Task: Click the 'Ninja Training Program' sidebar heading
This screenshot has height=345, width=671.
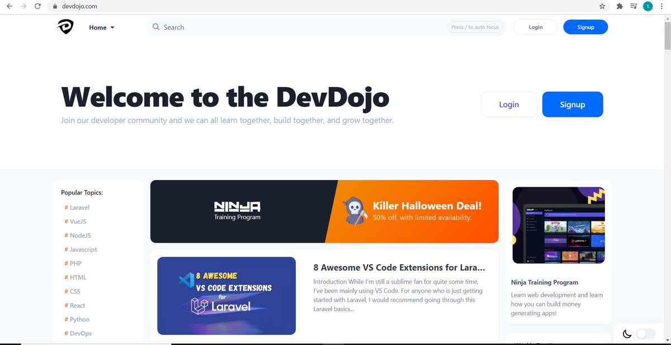Action: click(x=545, y=282)
